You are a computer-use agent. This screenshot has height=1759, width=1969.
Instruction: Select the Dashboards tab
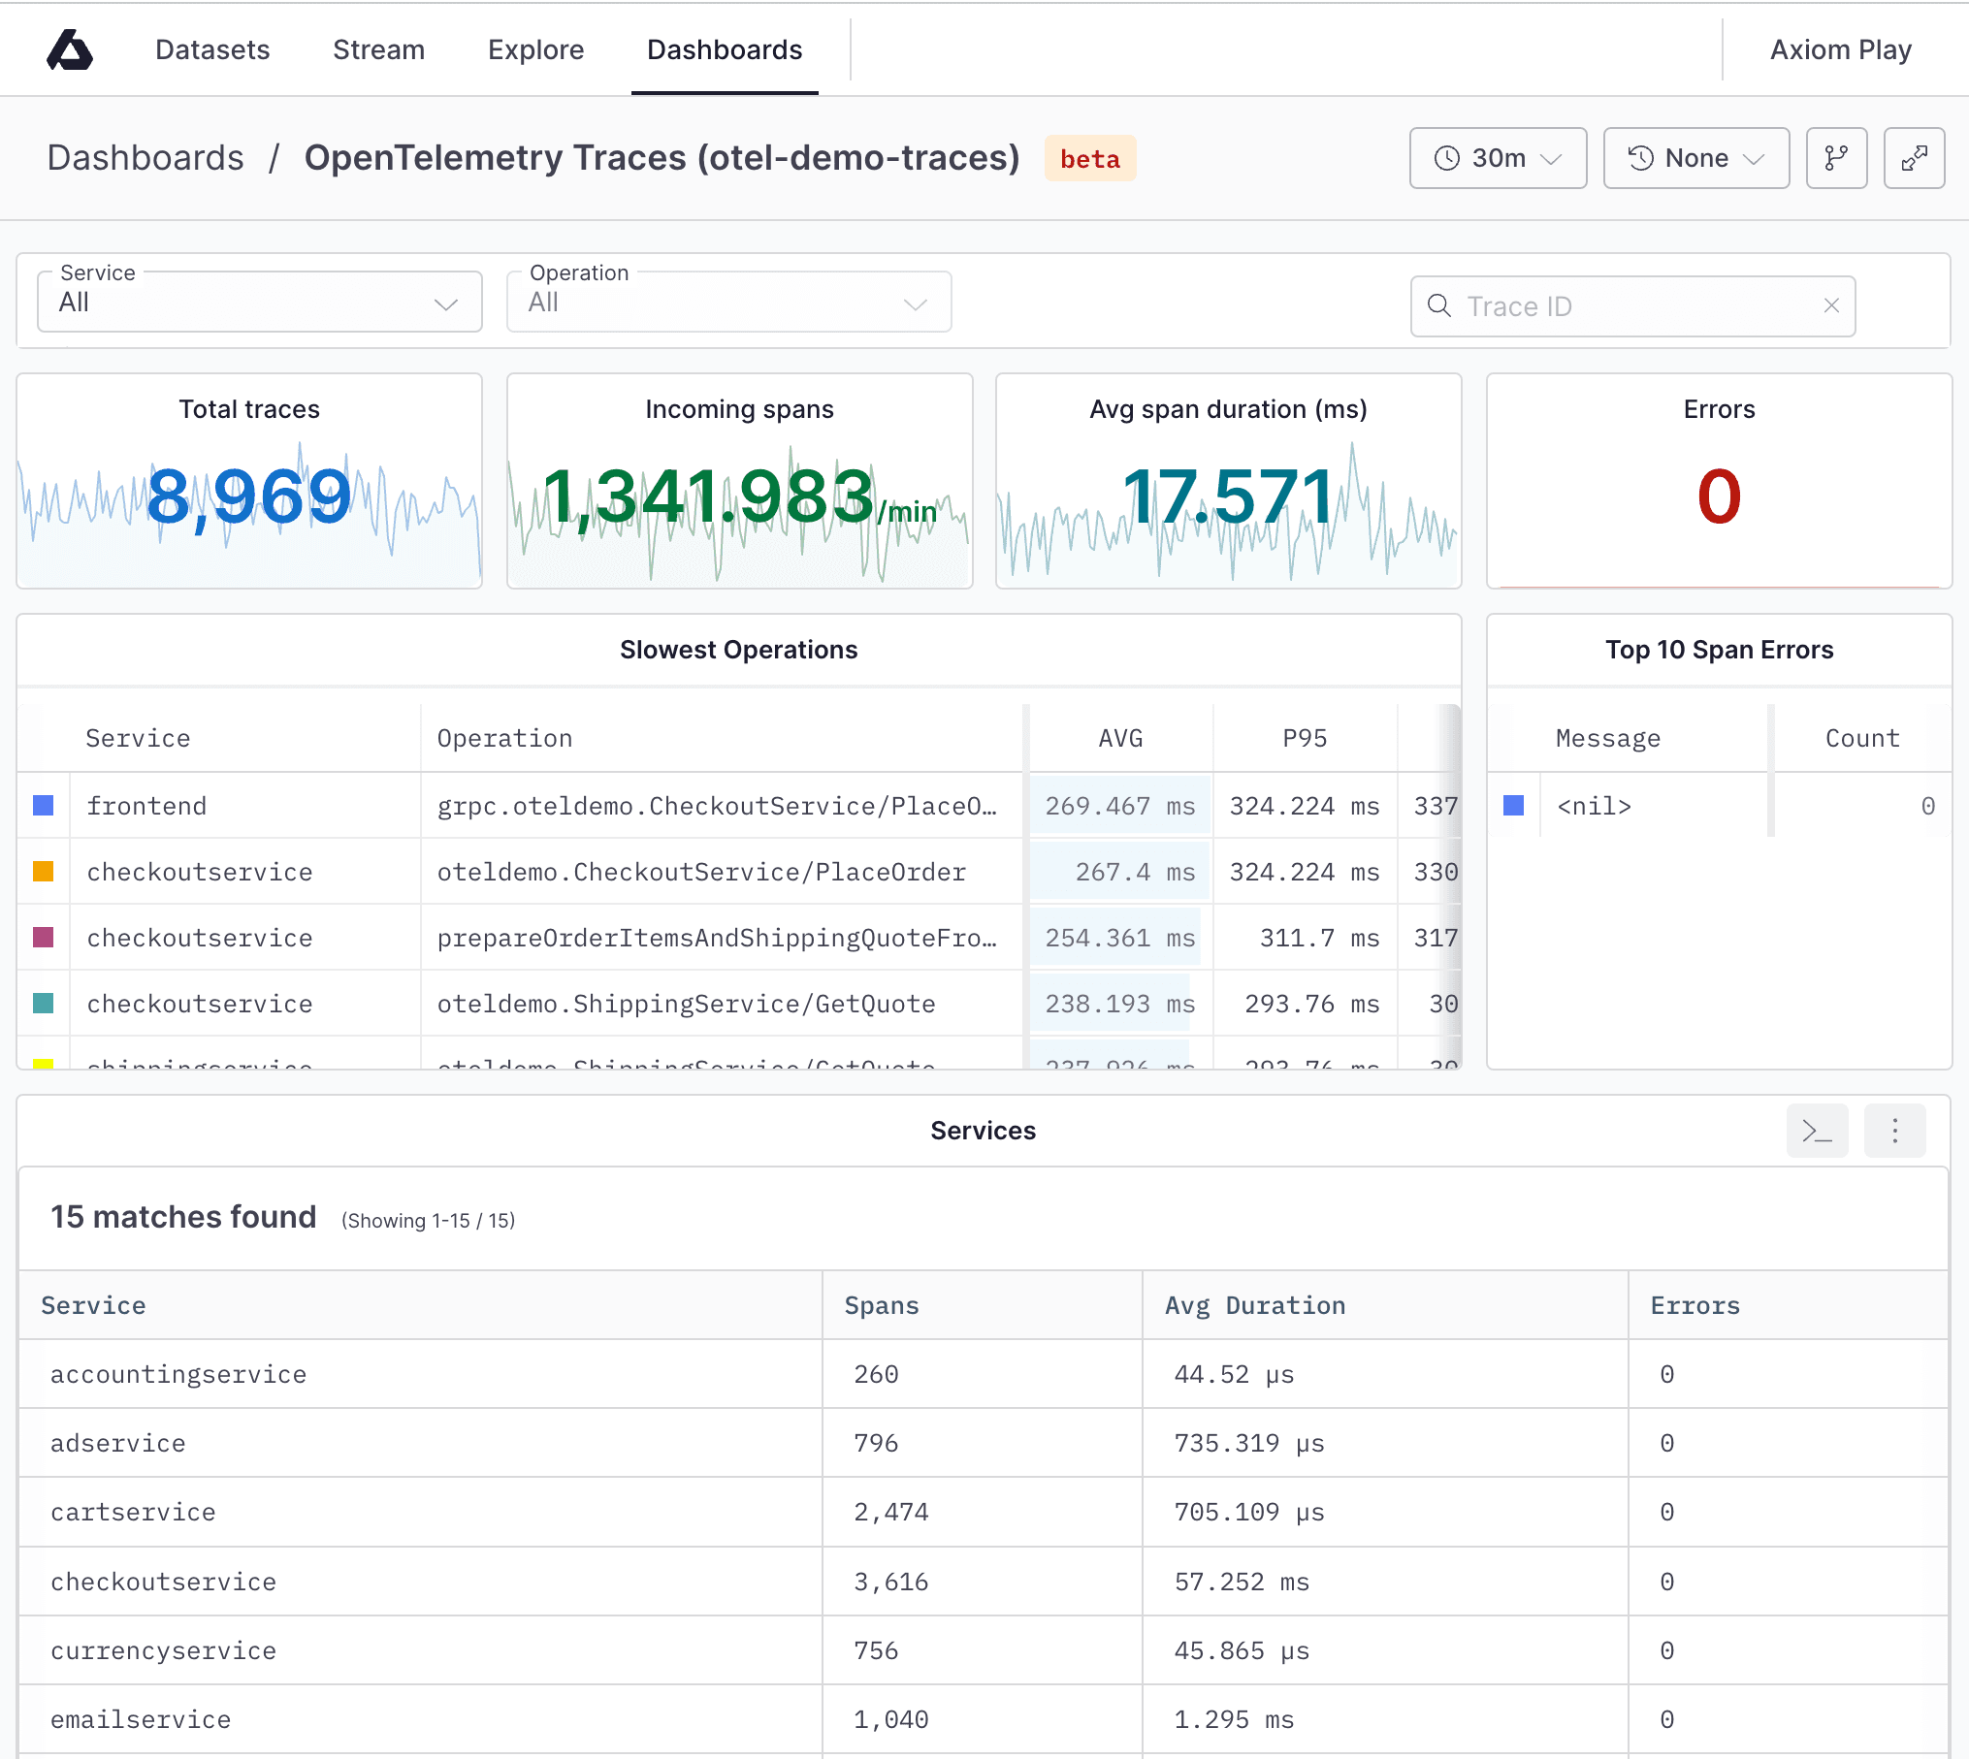(725, 49)
